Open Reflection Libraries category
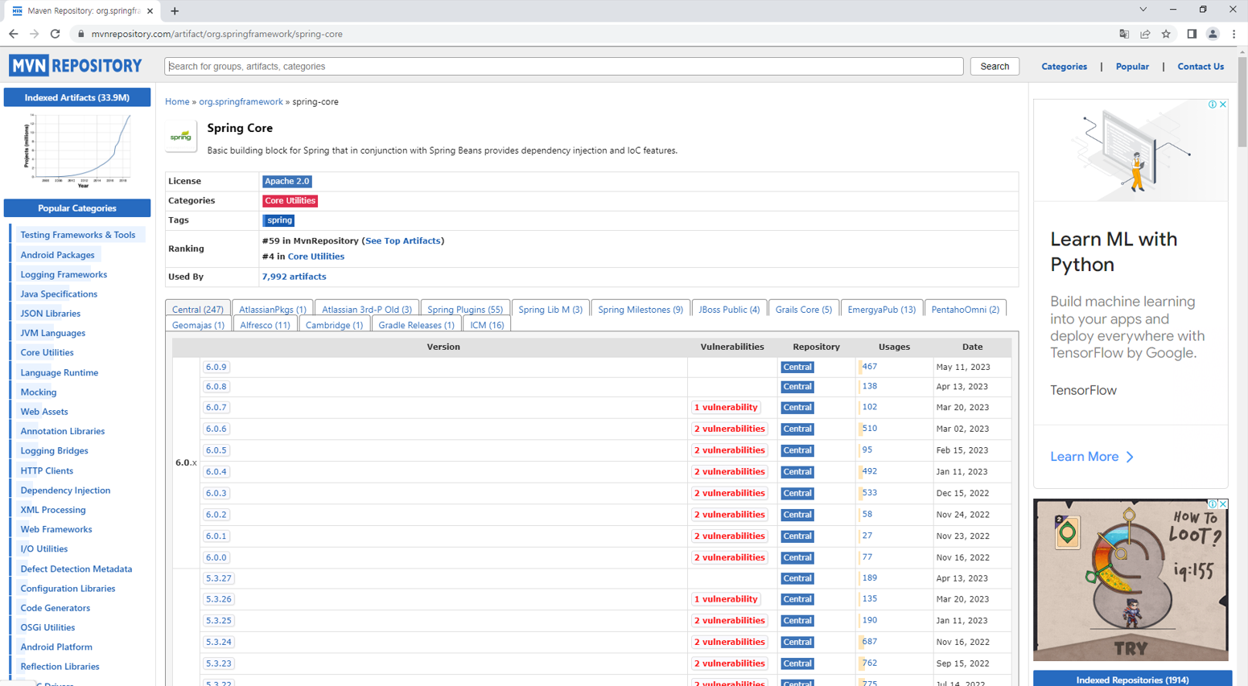This screenshot has width=1248, height=686. 60,667
